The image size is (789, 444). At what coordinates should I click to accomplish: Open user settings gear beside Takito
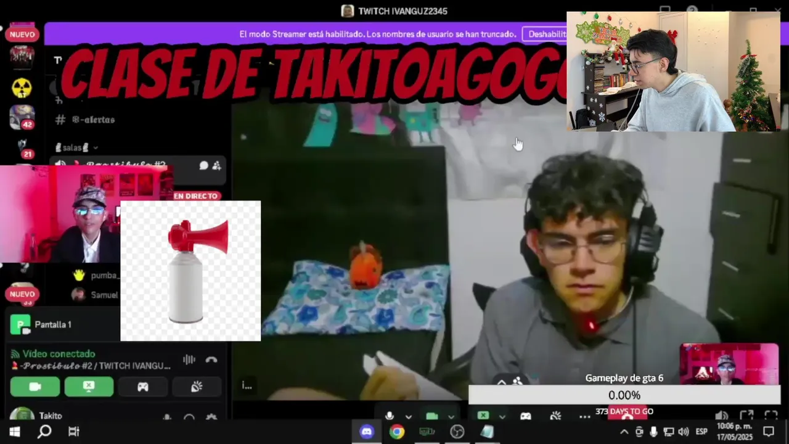coord(211,417)
